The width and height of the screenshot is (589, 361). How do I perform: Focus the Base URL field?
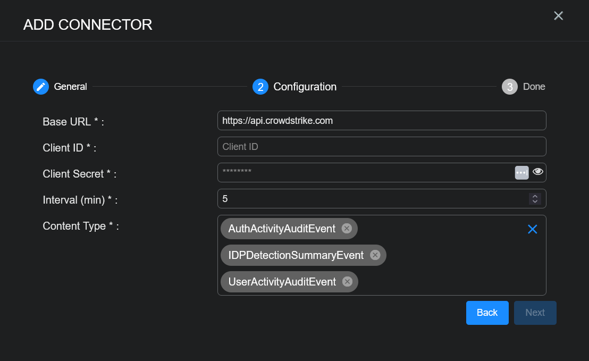[x=382, y=121]
